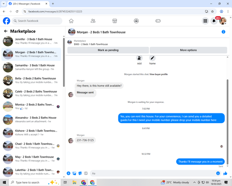Viewport: 232px width, 186px height.
Task: Select the Messenger | Facebook tab
Action: coord(28,4)
